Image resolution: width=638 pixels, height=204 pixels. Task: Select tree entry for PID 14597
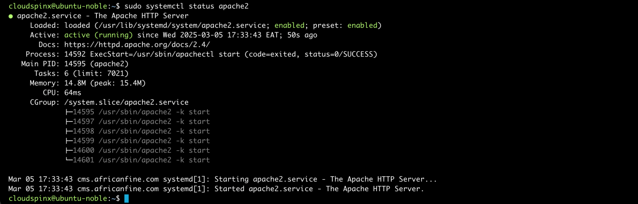coord(137,122)
